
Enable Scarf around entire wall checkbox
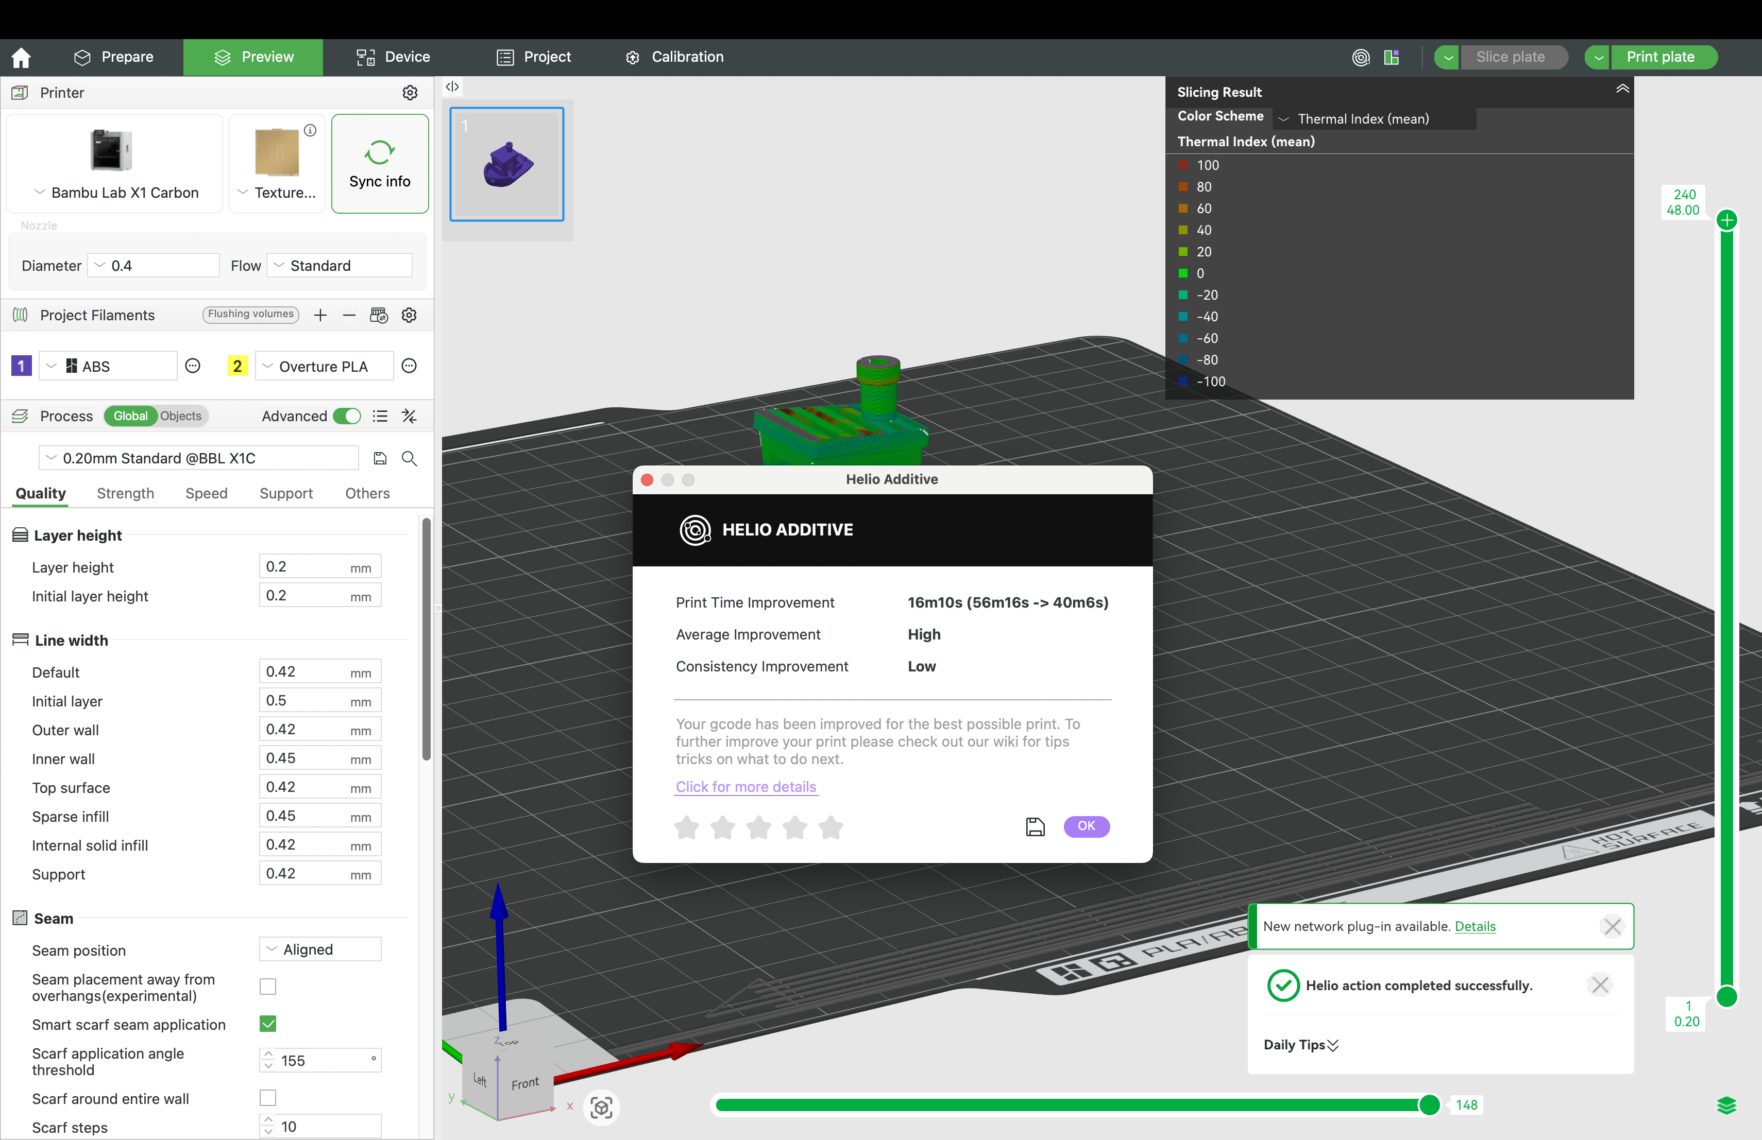[268, 1098]
